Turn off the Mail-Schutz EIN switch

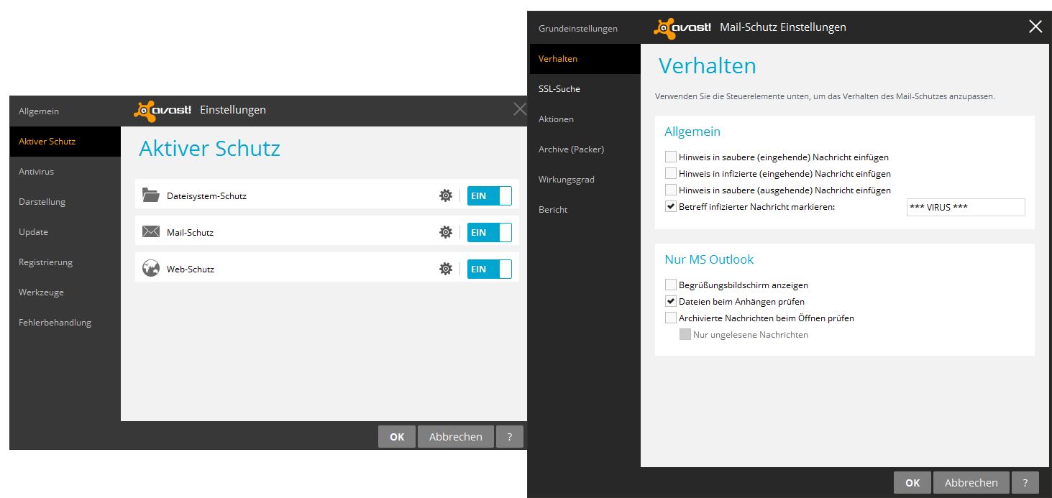pos(490,232)
